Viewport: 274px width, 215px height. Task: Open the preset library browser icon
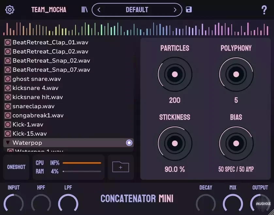[85, 10]
